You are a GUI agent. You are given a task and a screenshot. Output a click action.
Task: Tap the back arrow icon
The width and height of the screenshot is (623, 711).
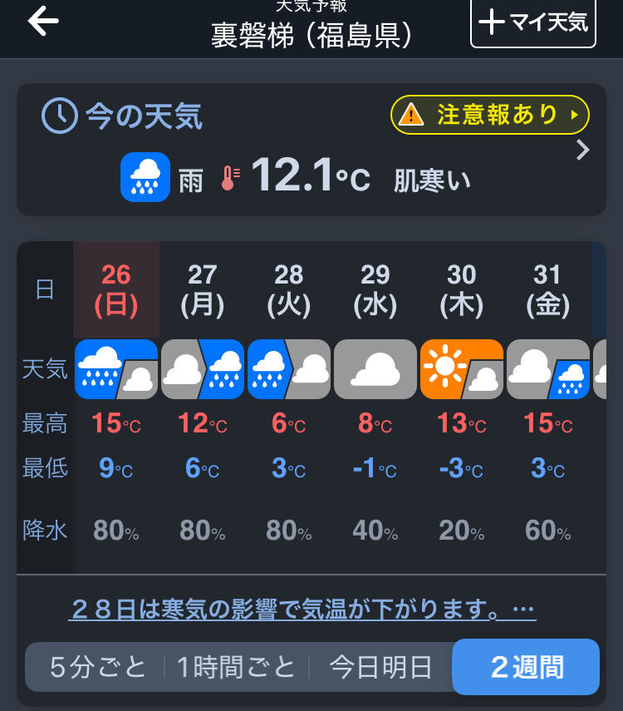[x=43, y=22]
